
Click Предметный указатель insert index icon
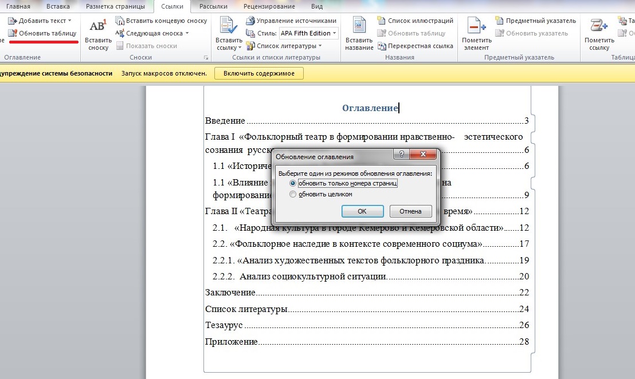click(499, 21)
